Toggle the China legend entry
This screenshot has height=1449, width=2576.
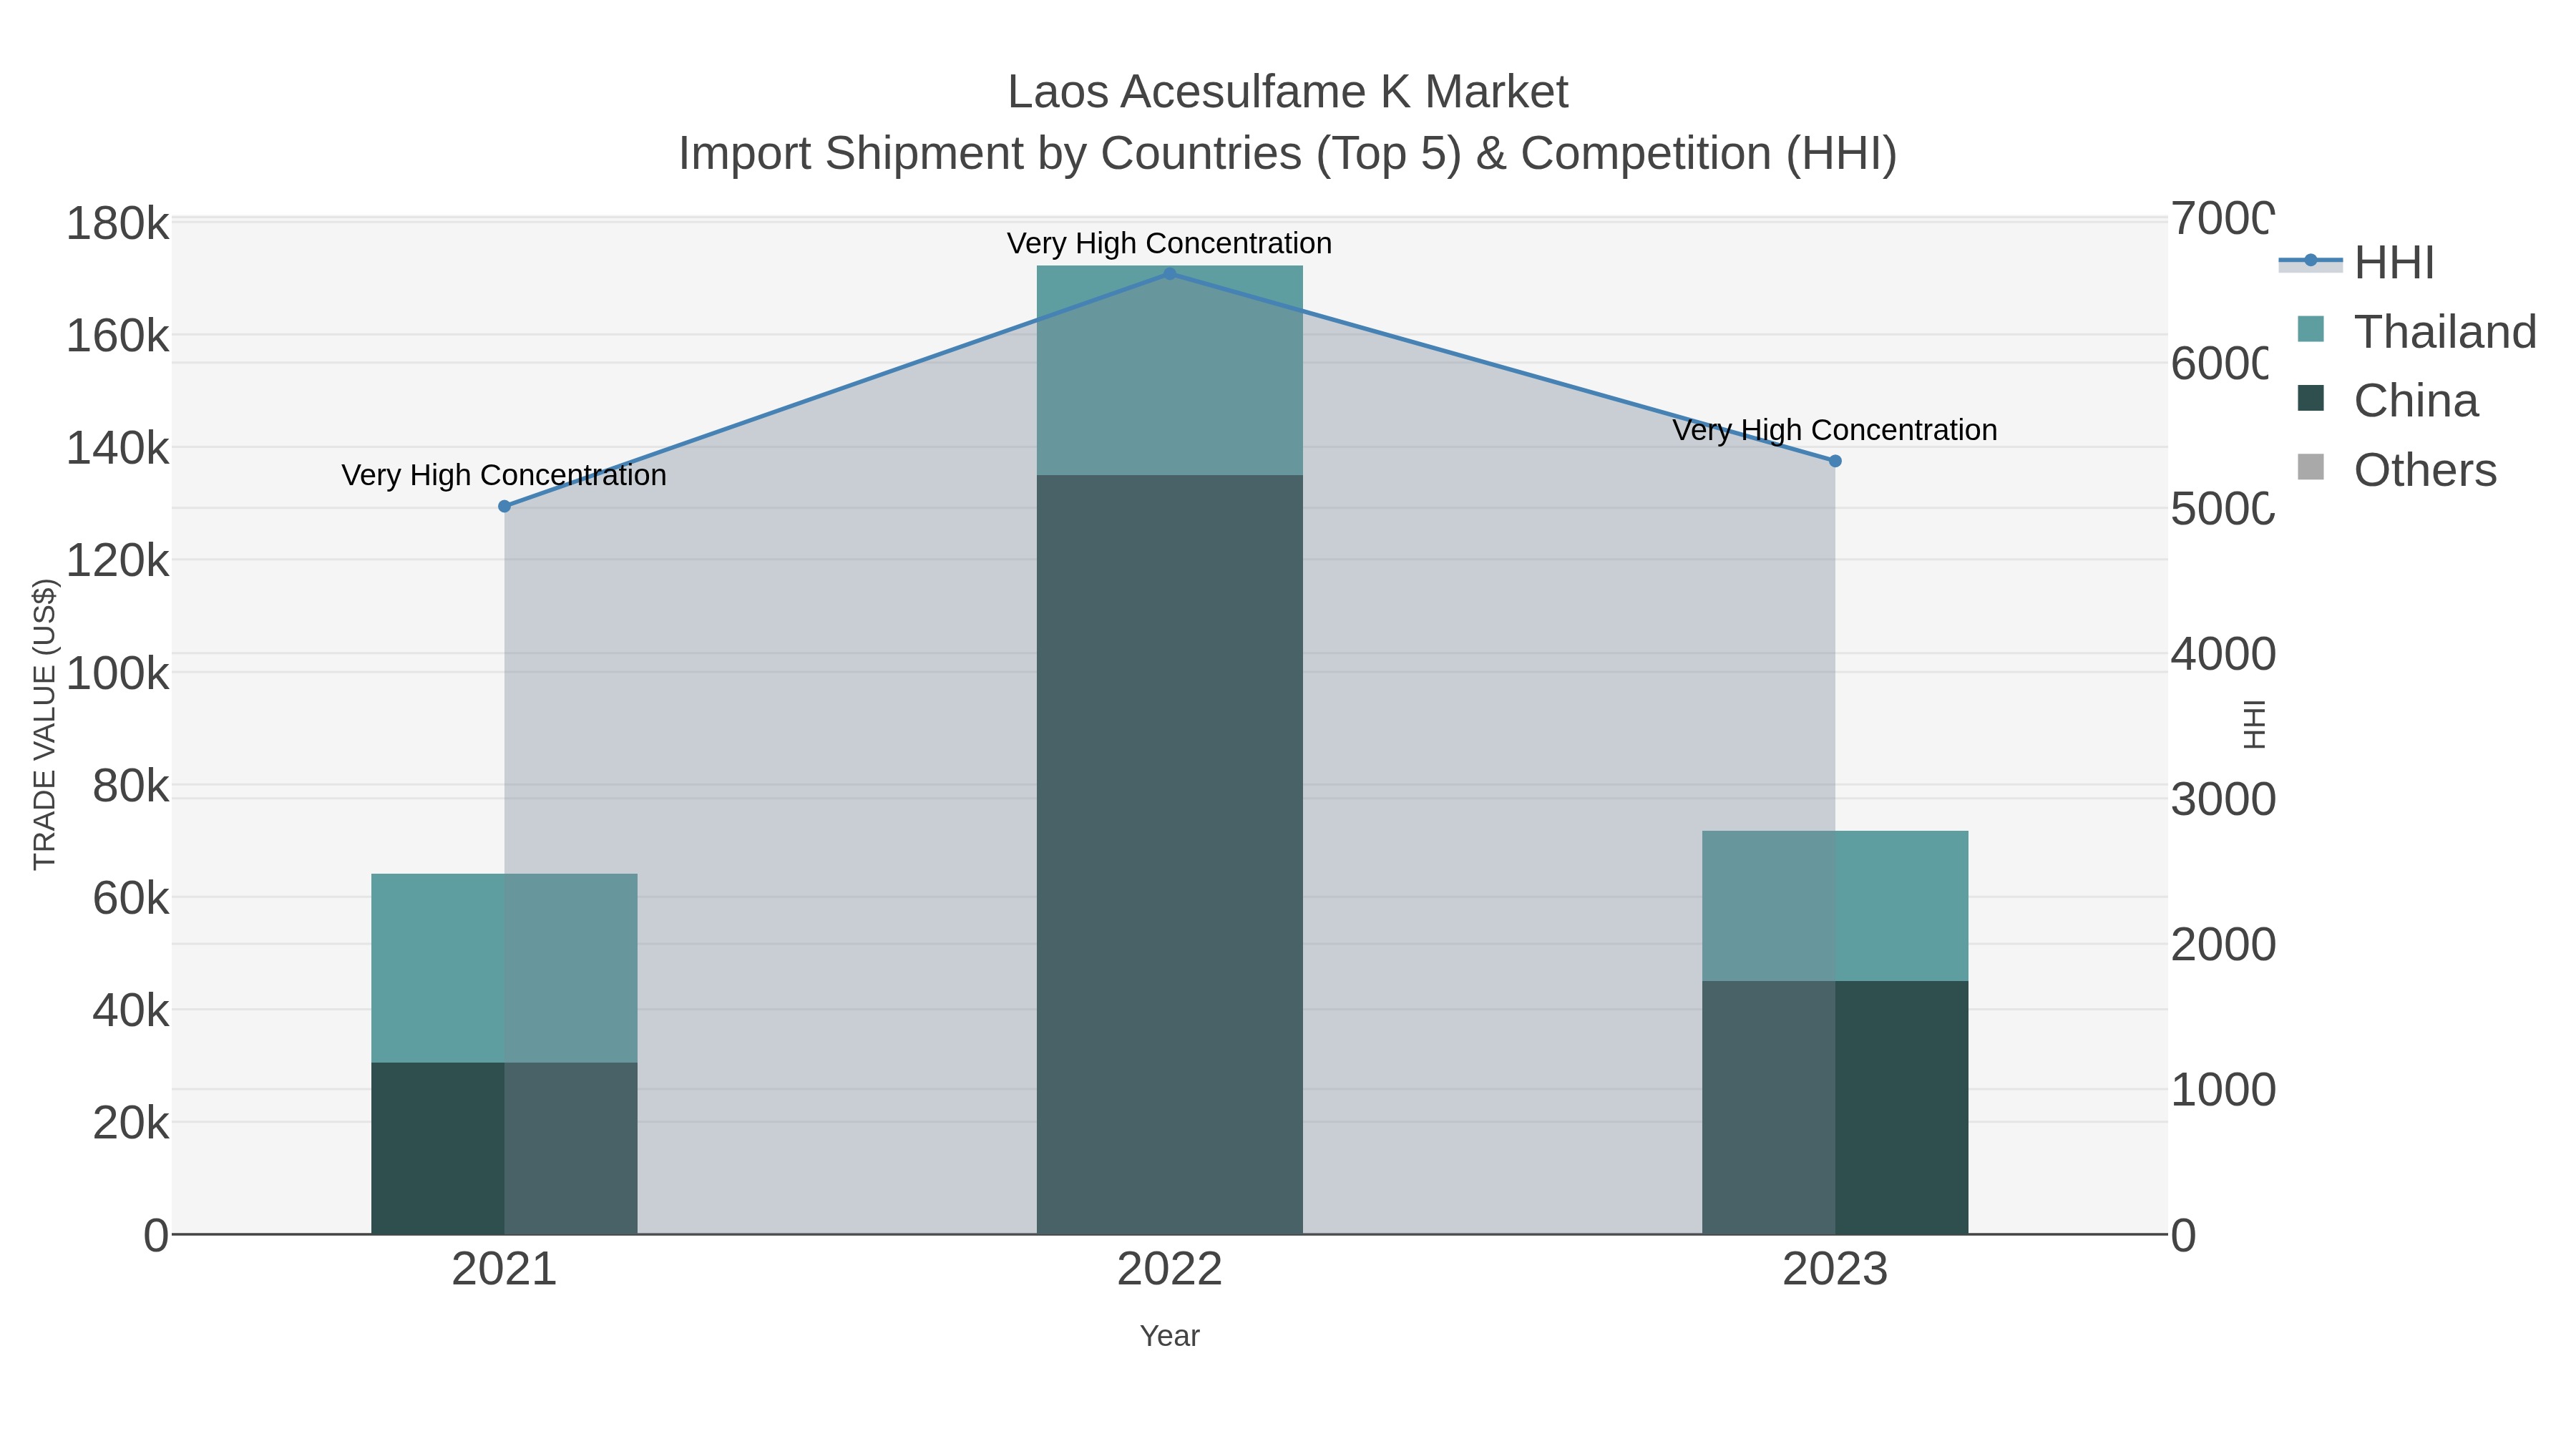pos(2388,401)
